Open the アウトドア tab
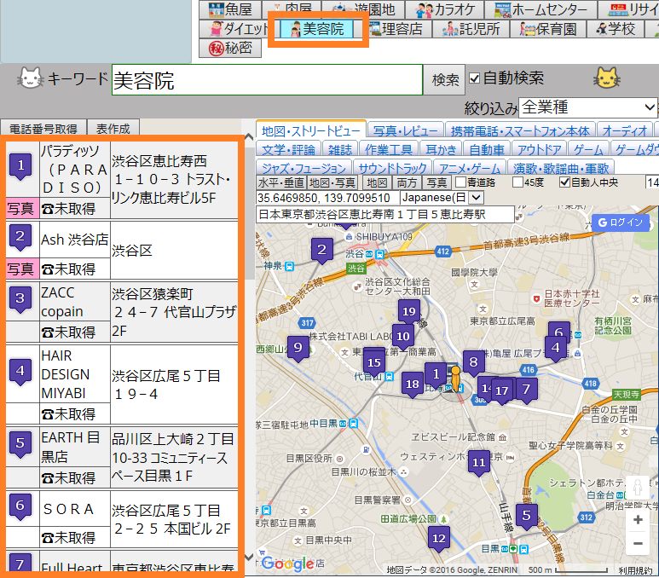 539,150
